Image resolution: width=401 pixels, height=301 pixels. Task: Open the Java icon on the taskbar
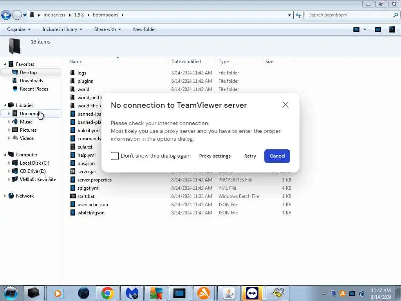(x=229, y=293)
